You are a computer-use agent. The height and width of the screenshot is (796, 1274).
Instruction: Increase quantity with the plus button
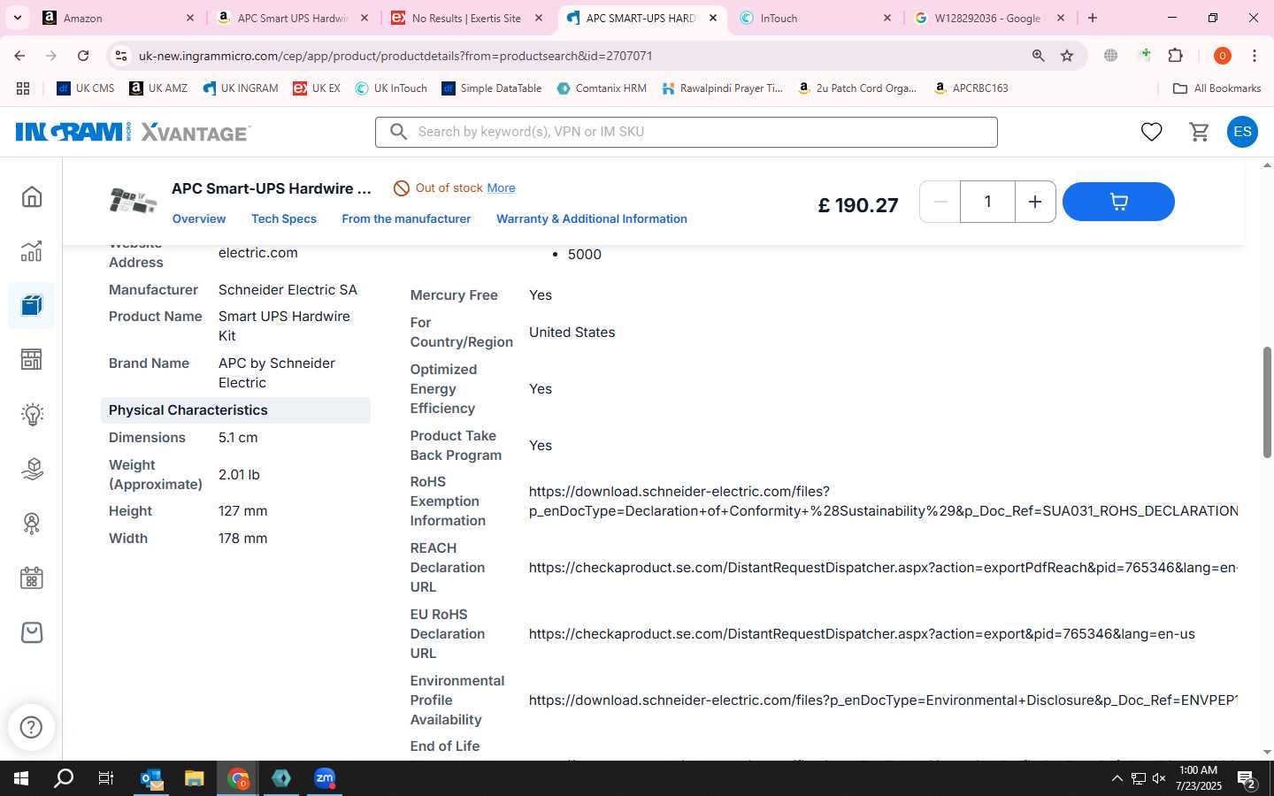coord(1035,202)
